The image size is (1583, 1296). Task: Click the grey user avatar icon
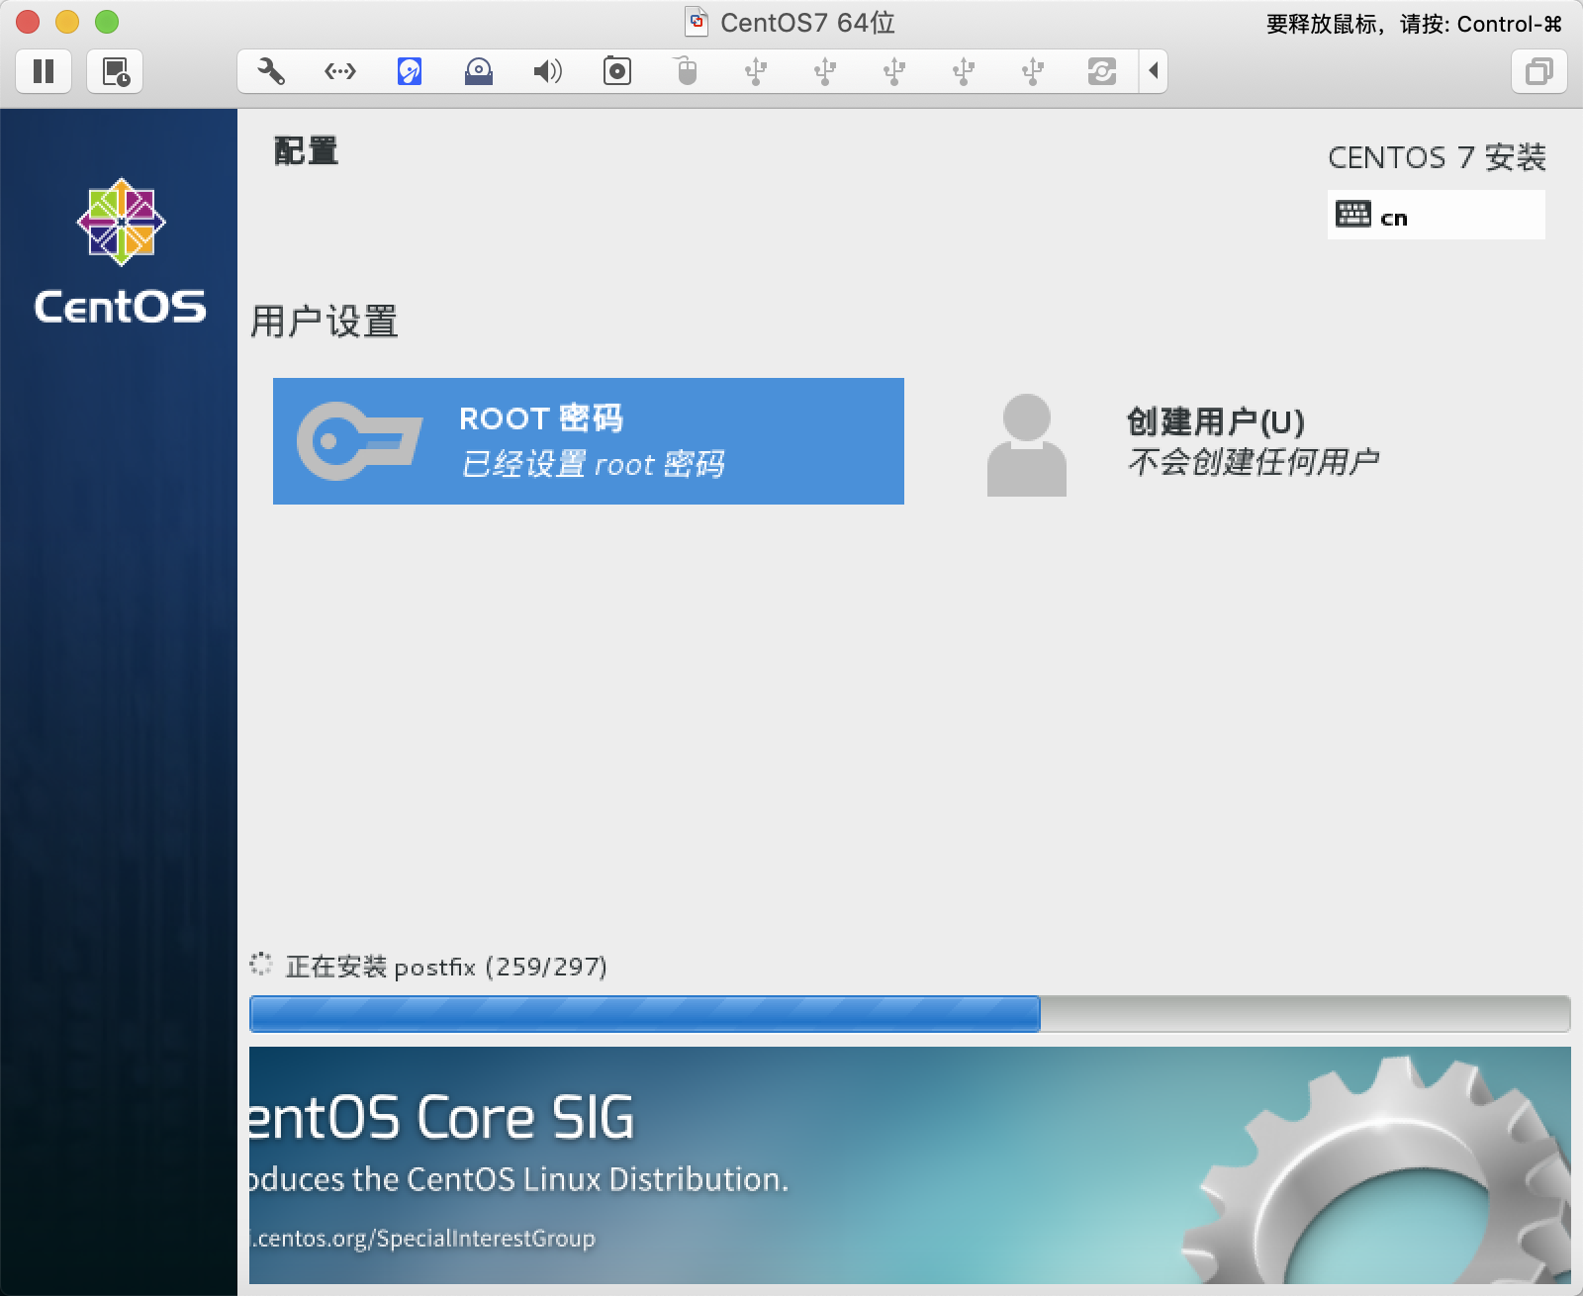[1026, 445]
